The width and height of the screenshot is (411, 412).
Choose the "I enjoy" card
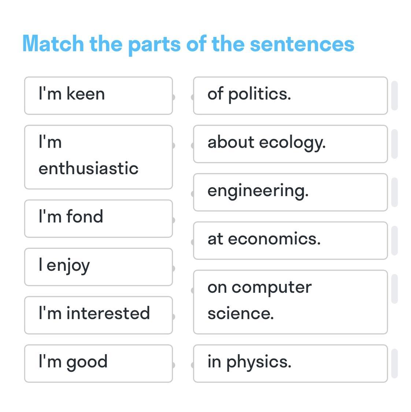[x=99, y=267]
